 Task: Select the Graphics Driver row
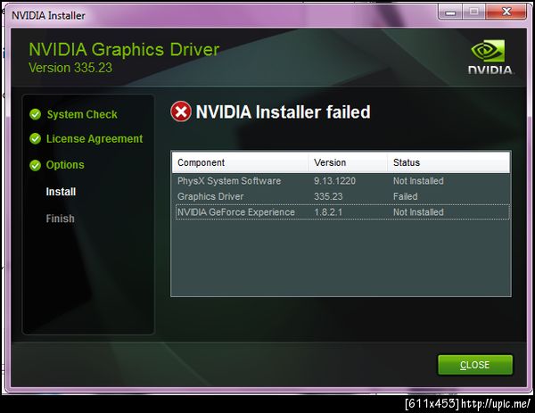click(x=342, y=196)
